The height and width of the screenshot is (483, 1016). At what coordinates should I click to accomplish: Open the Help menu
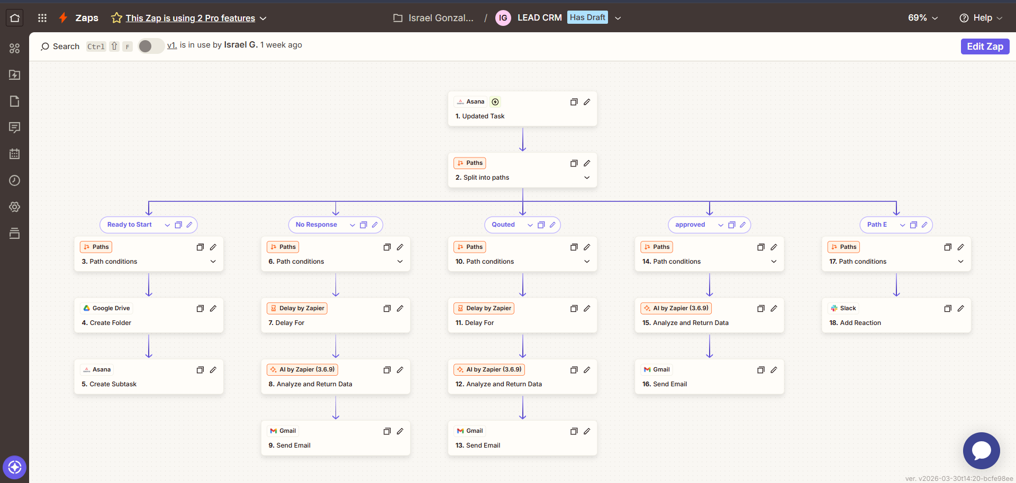click(981, 17)
